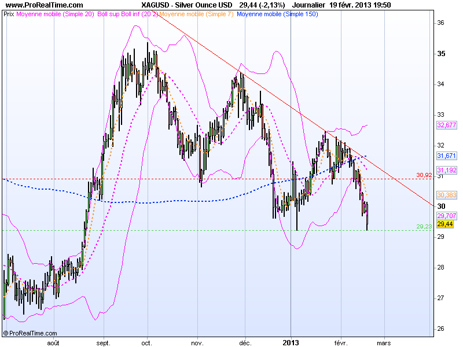Click the yellow 29,44 current price label
The width and height of the screenshot is (463, 347).
click(445, 224)
